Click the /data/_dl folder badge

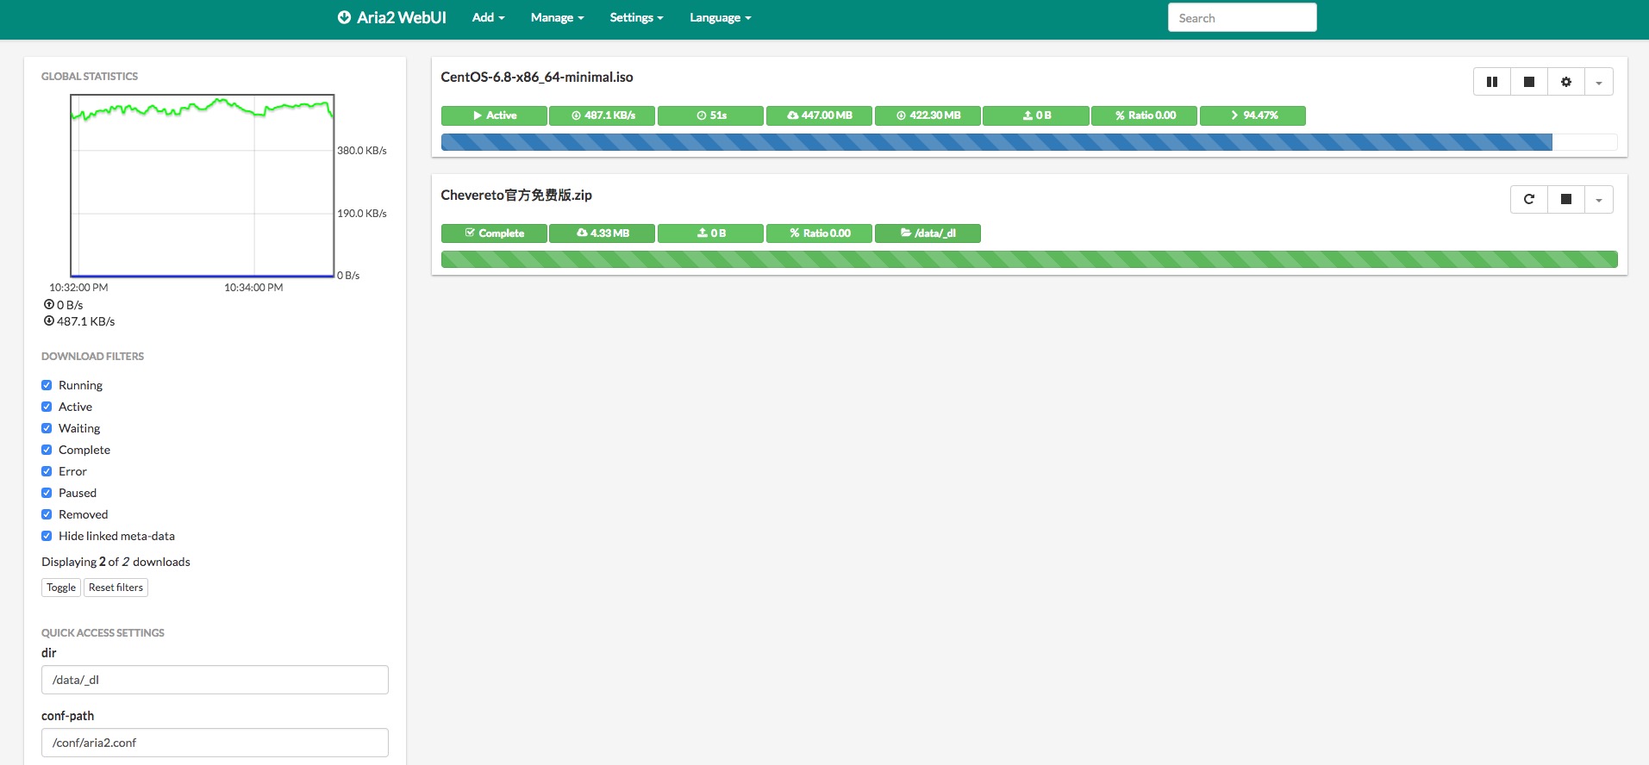[928, 233]
